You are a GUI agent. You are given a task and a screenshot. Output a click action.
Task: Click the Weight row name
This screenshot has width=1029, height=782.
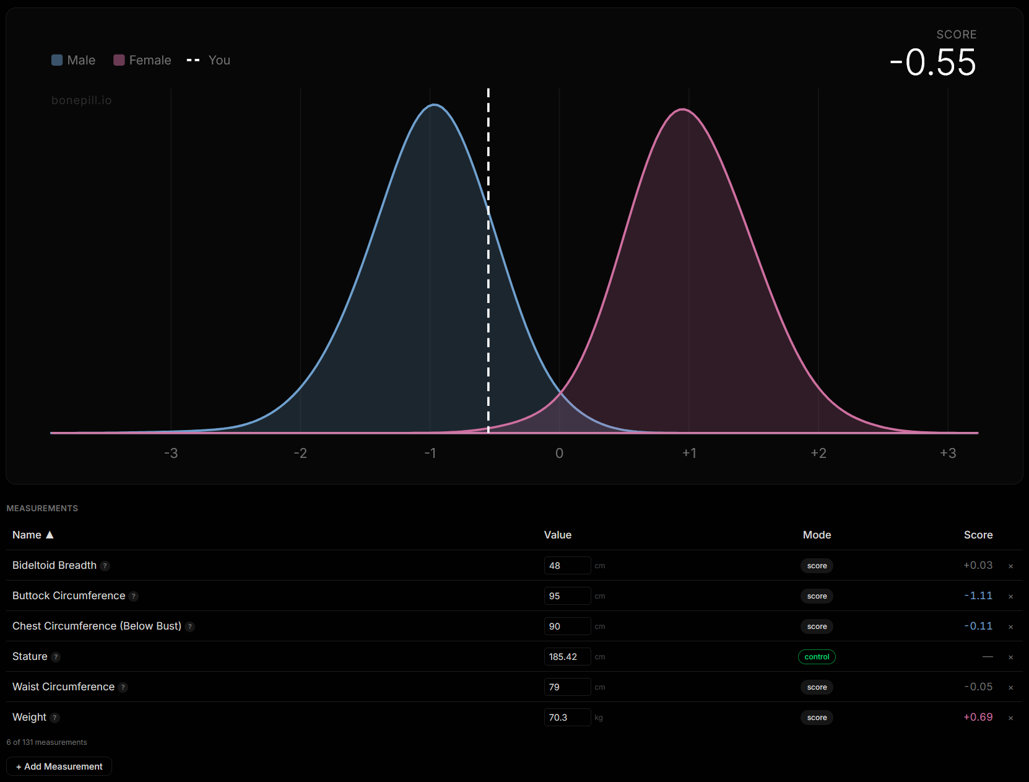click(x=29, y=718)
